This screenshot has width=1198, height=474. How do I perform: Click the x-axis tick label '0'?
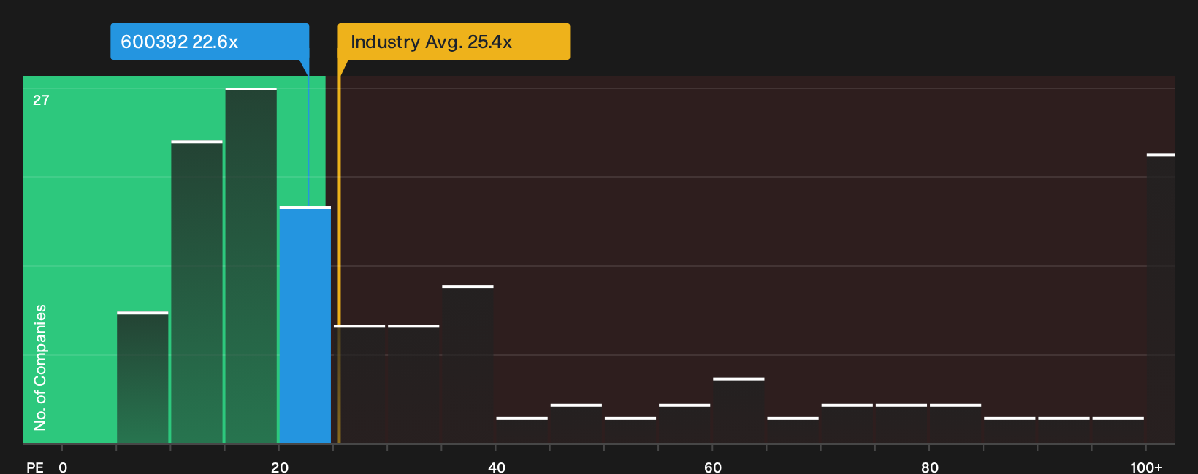(63, 467)
